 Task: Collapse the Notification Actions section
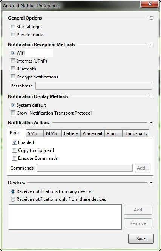click(151, 123)
